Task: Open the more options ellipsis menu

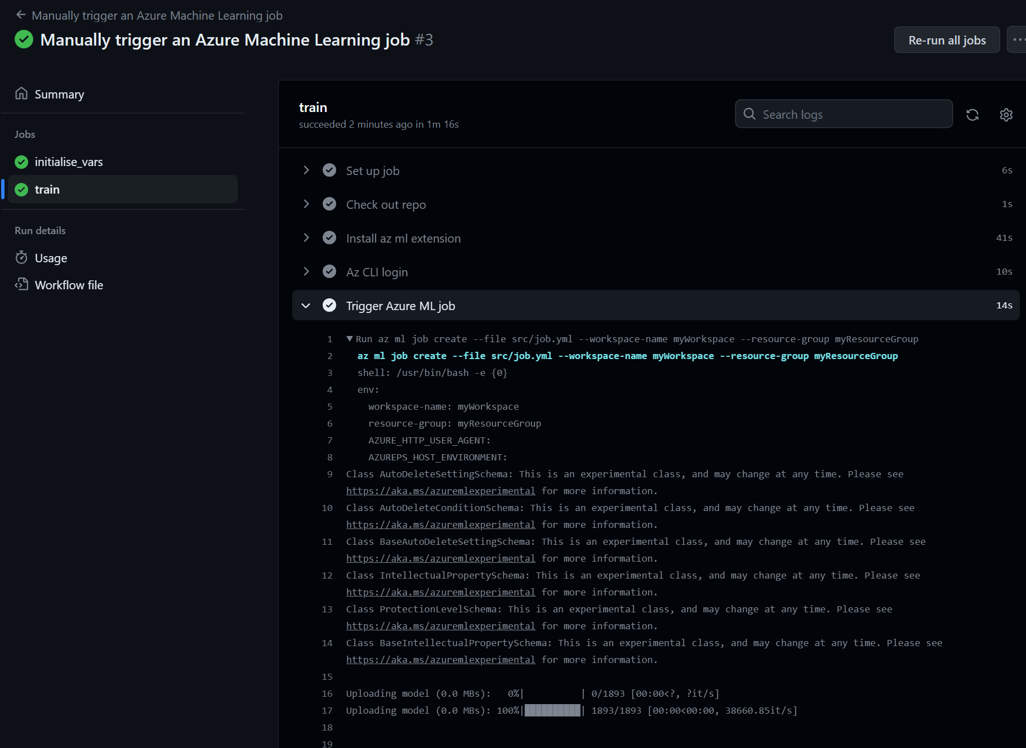Action: [x=1019, y=39]
